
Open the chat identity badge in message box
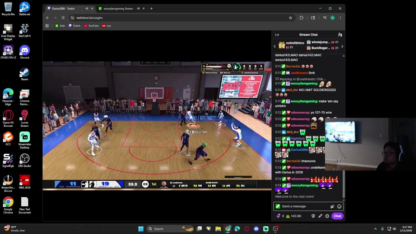click(278, 206)
